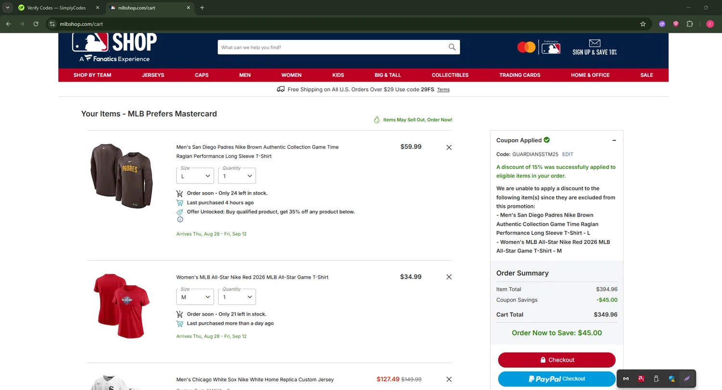Screen dimensions: 722x390
Task: Open the browser extensions puzzle icon
Action: pyautogui.click(x=690, y=24)
